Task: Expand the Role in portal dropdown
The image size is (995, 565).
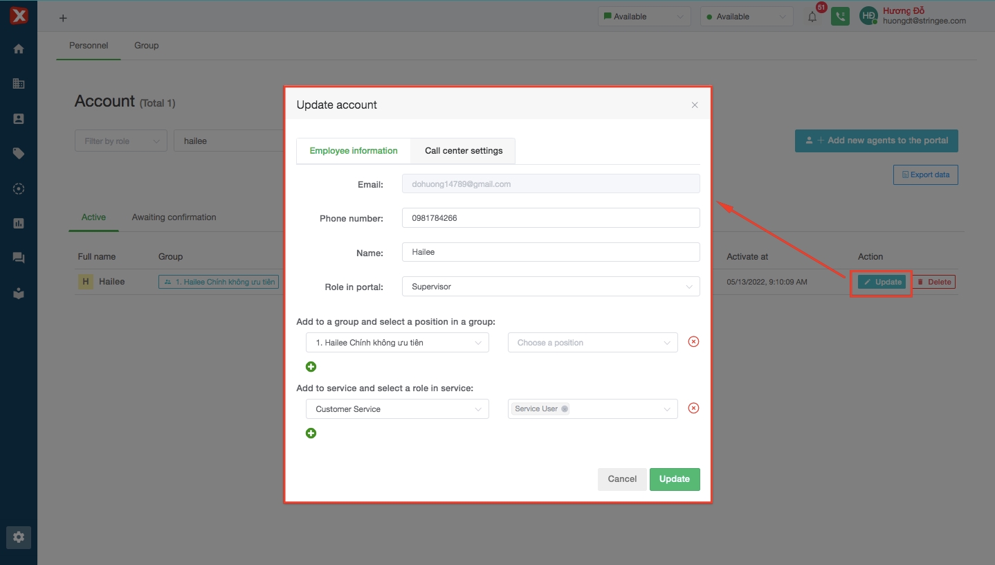Action: pyautogui.click(x=551, y=287)
